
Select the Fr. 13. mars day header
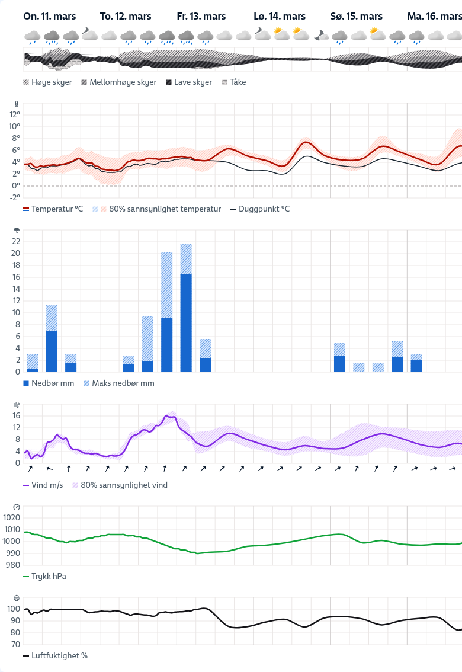pos(201,16)
